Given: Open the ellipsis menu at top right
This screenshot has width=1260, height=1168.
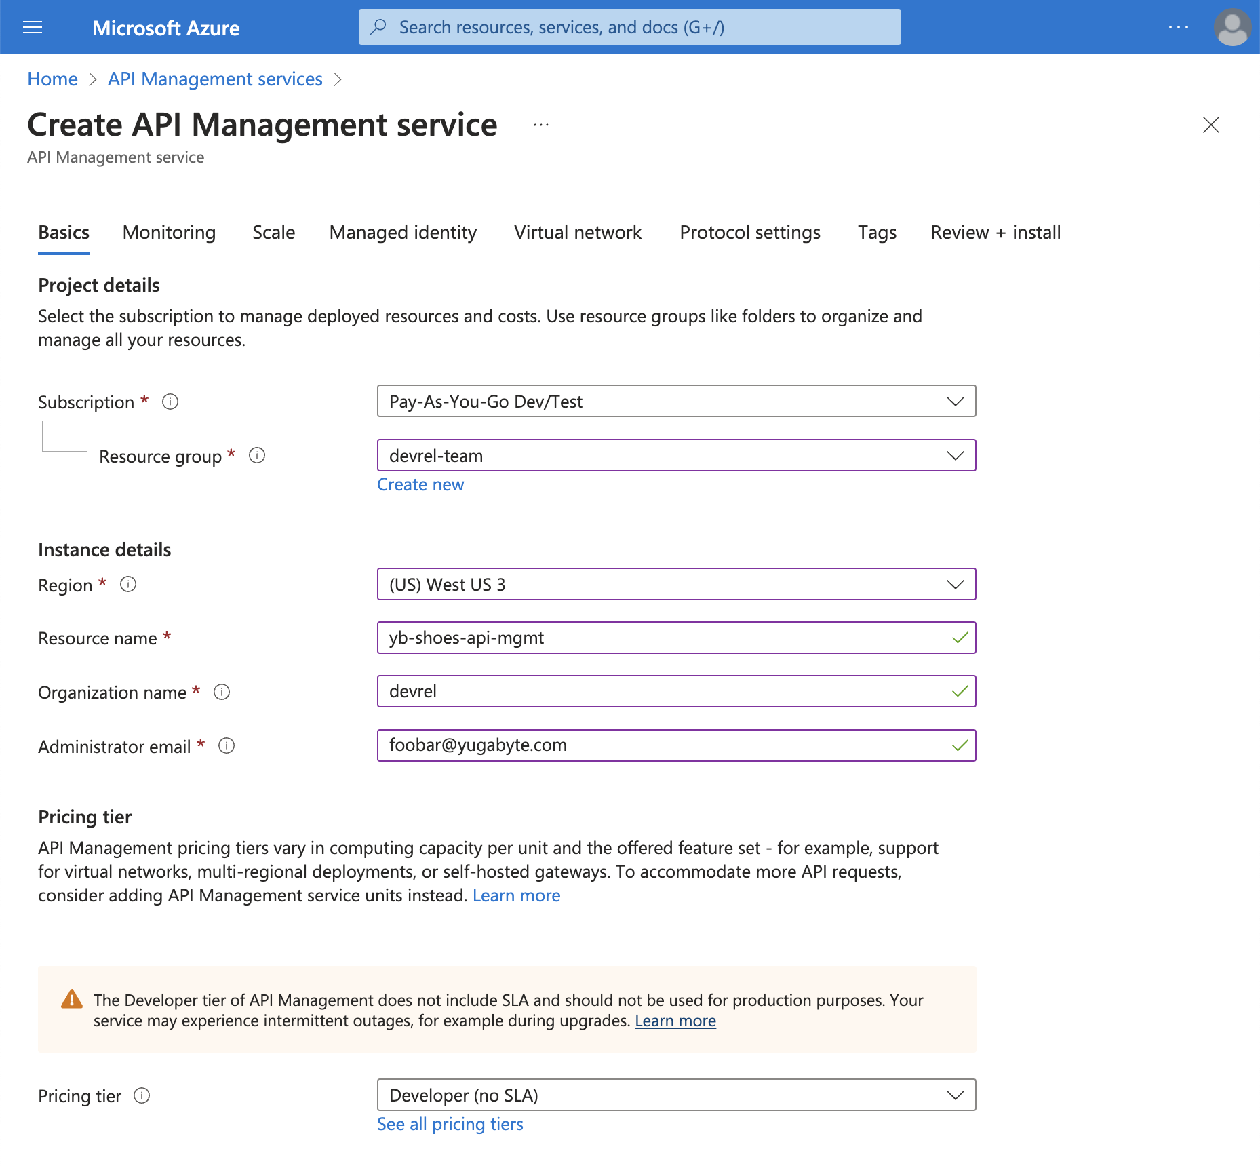Looking at the screenshot, I should pyautogui.click(x=1179, y=27).
